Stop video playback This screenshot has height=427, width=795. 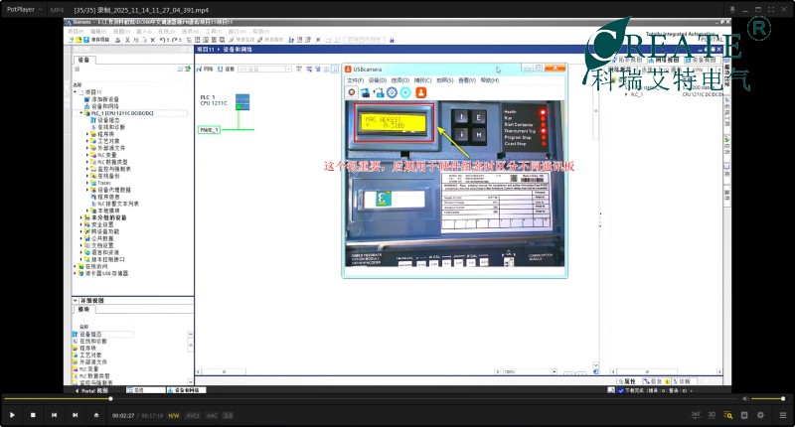coord(33,415)
